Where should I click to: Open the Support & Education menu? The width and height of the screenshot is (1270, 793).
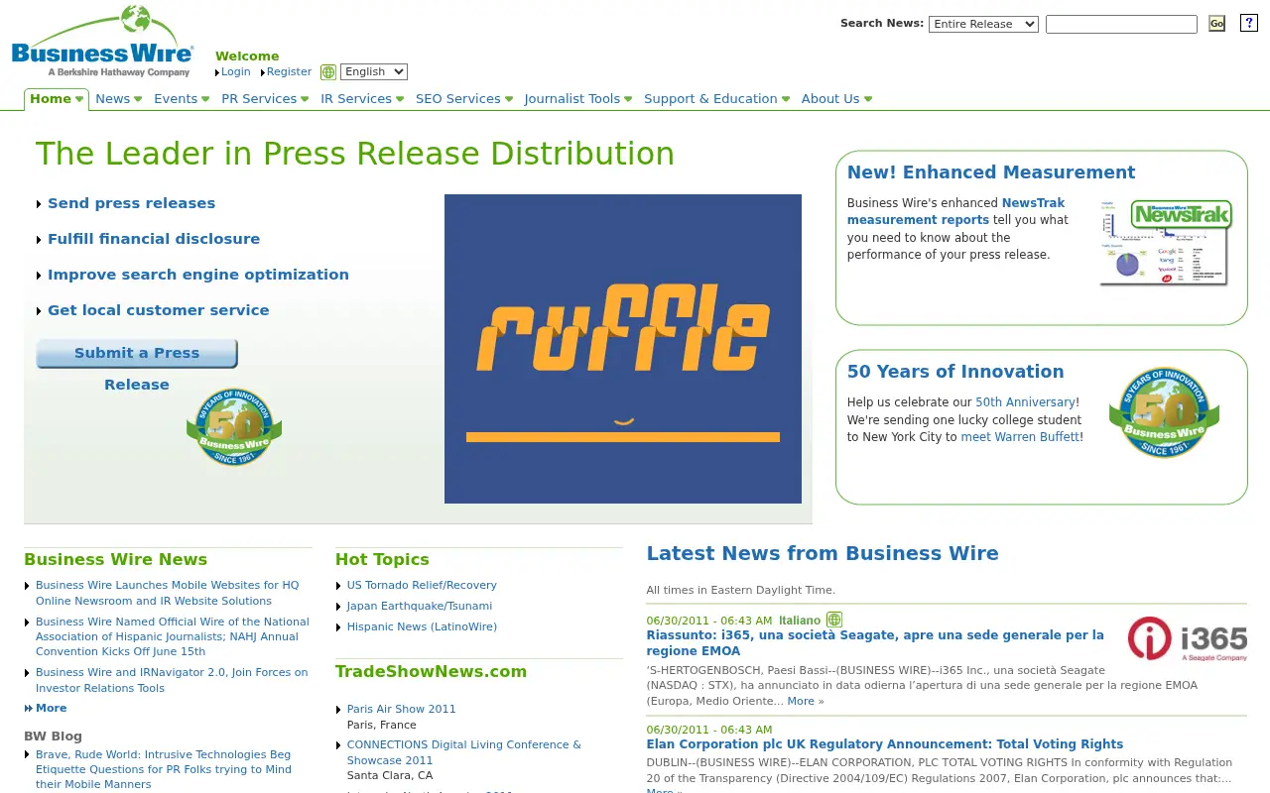coord(716,99)
